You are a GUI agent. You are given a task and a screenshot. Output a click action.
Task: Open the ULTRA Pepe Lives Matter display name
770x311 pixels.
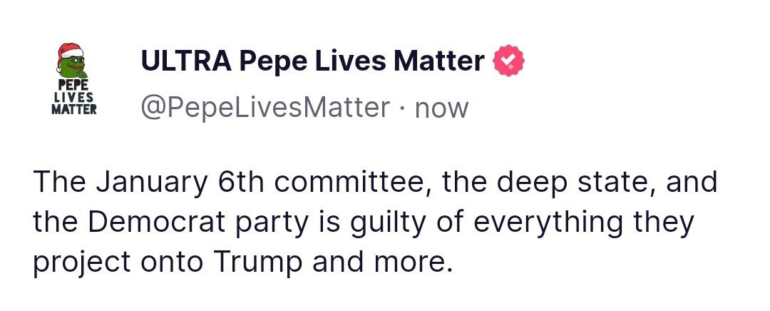pyautogui.click(x=313, y=61)
